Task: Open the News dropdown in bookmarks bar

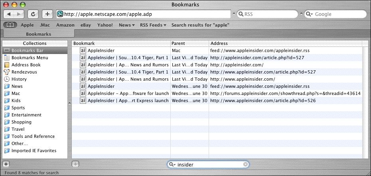Action: click(x=127, y=25)
